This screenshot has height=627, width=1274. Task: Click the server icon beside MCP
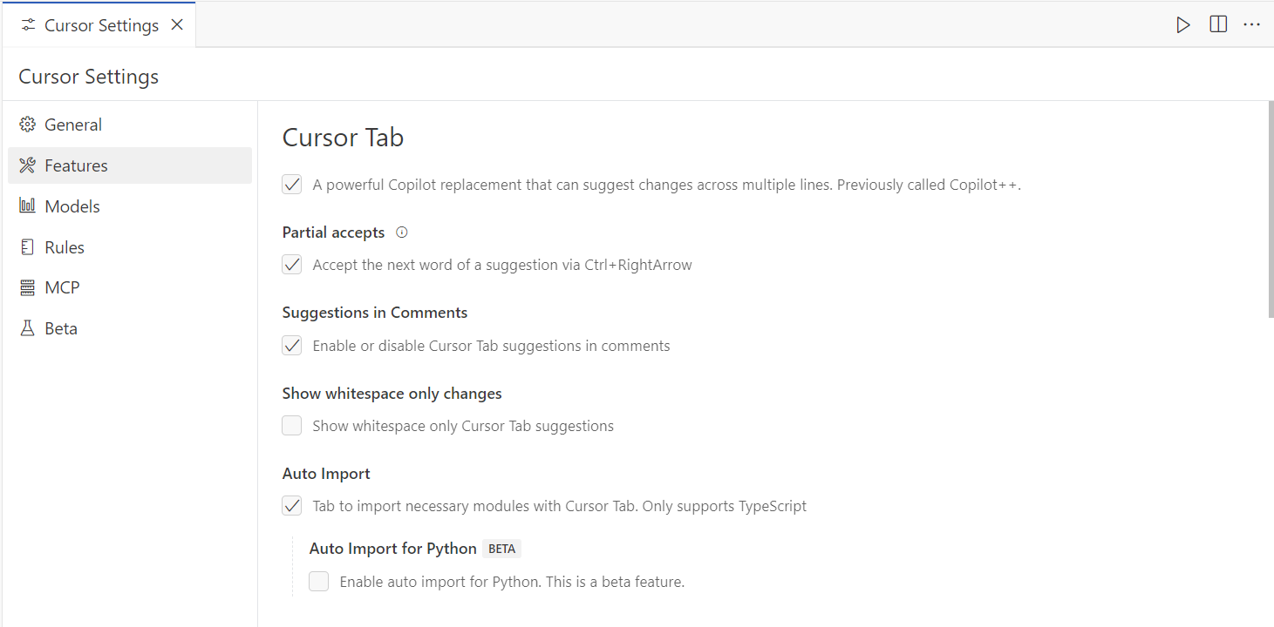click(27, 287)
